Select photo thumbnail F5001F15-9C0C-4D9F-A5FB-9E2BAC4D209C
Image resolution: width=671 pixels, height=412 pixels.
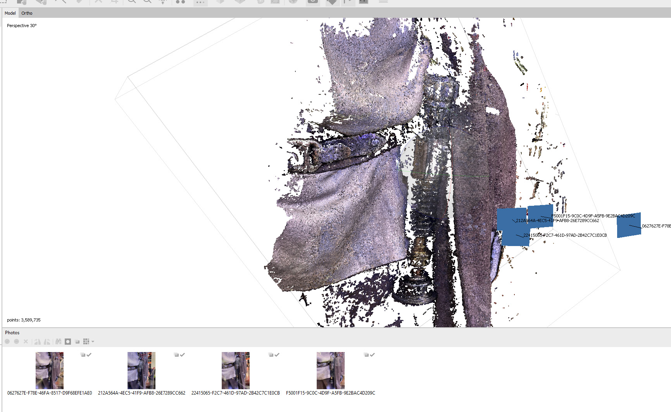click(331, 371)
